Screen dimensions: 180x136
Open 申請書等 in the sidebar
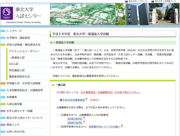(12, 97)
